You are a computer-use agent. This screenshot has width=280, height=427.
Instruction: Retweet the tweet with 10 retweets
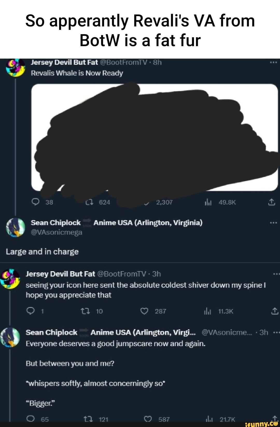[85, 311]
